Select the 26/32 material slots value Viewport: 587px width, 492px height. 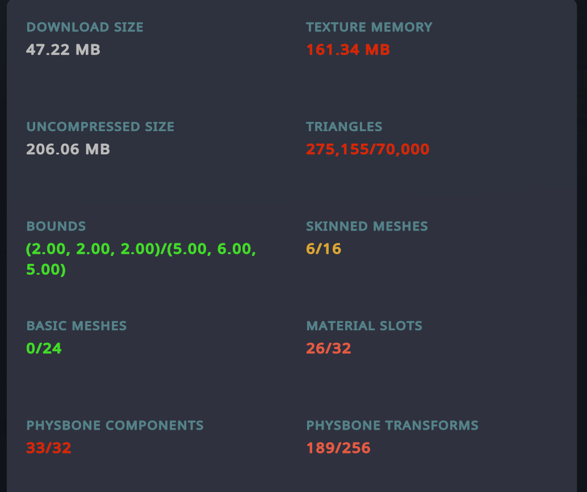click(329, 348)
